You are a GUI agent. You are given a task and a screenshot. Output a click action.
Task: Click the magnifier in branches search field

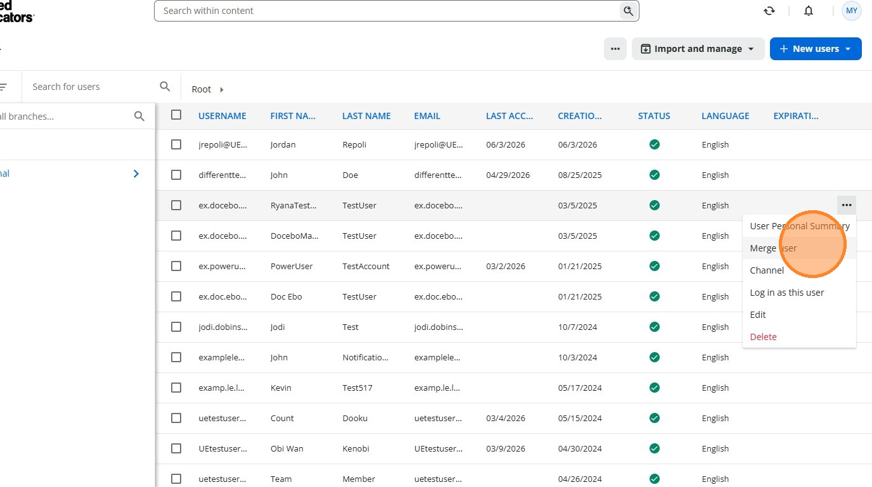139,117
